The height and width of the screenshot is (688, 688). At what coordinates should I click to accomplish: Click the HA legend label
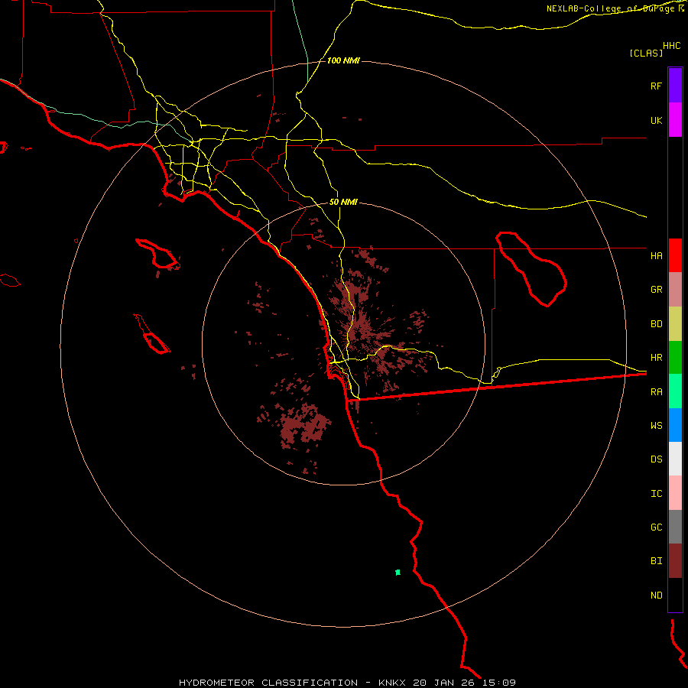click(656, 255)
